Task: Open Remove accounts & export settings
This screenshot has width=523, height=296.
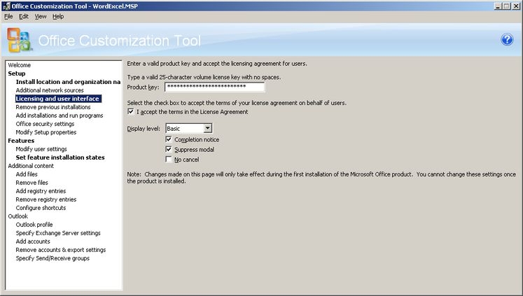Action: point(61,250)
